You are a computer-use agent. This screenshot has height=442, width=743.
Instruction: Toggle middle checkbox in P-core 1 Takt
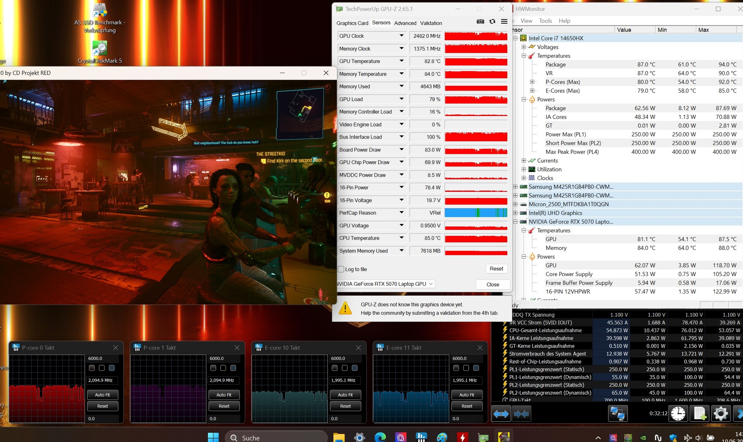(223, 368)
